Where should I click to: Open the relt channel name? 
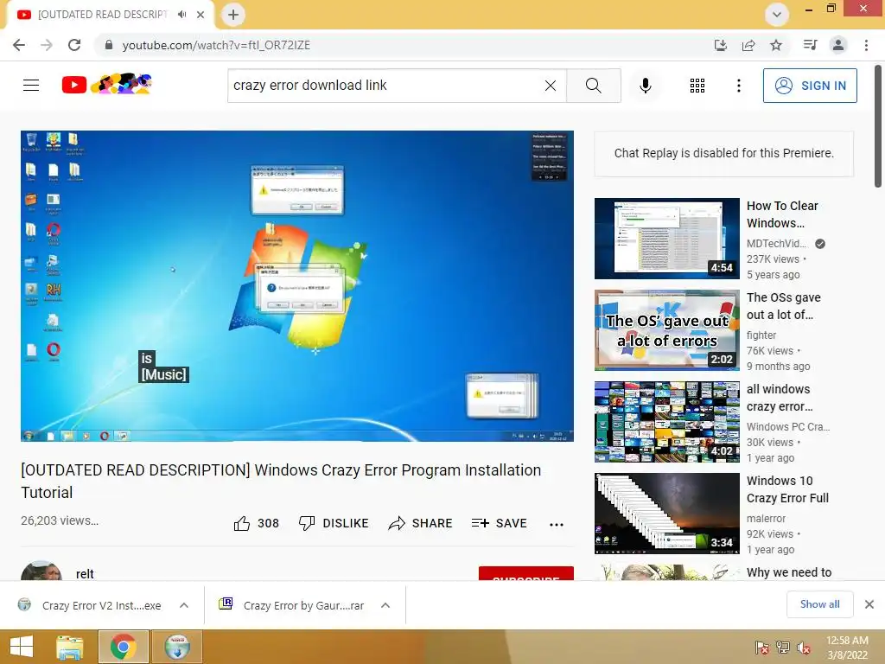click(x=85, y=574)
